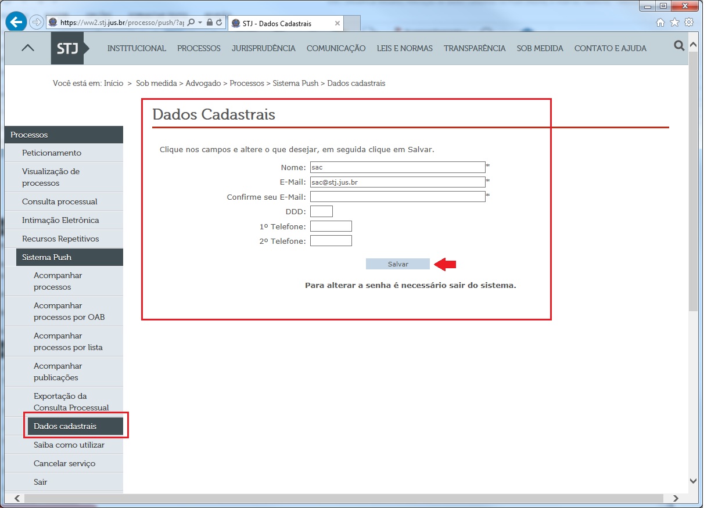
Task: Click the browser forward arrow button
Action: tap(37, 23)
